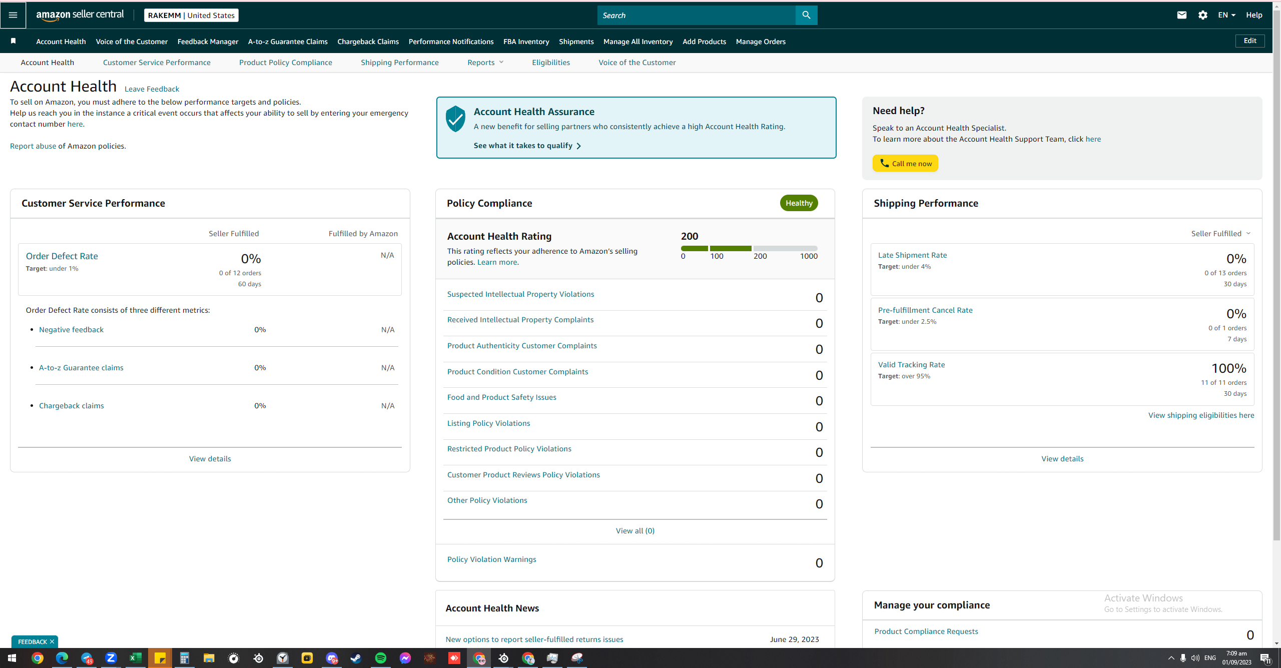
Task: Open the RAKEMM United States marketplace switcher
Action: 191,15
